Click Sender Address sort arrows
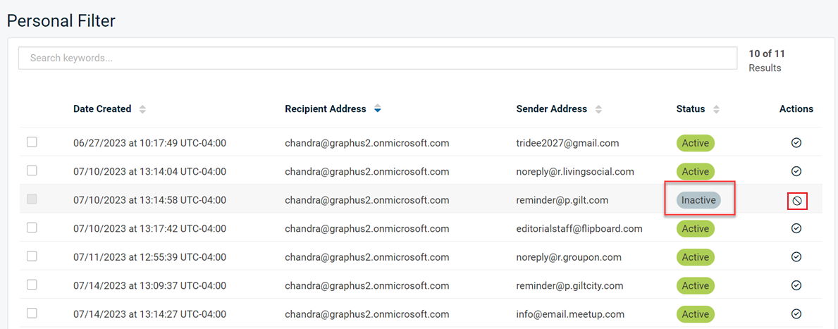Screen dimensions: 838x329 pos(598,109)
